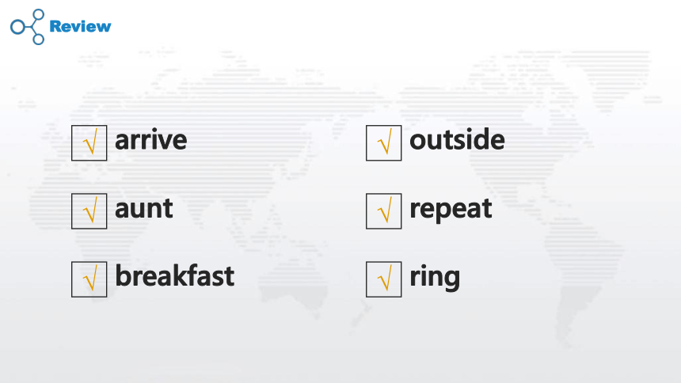Toggle the ring checkbox
The image size is (681, 383).
pos(383,279)
